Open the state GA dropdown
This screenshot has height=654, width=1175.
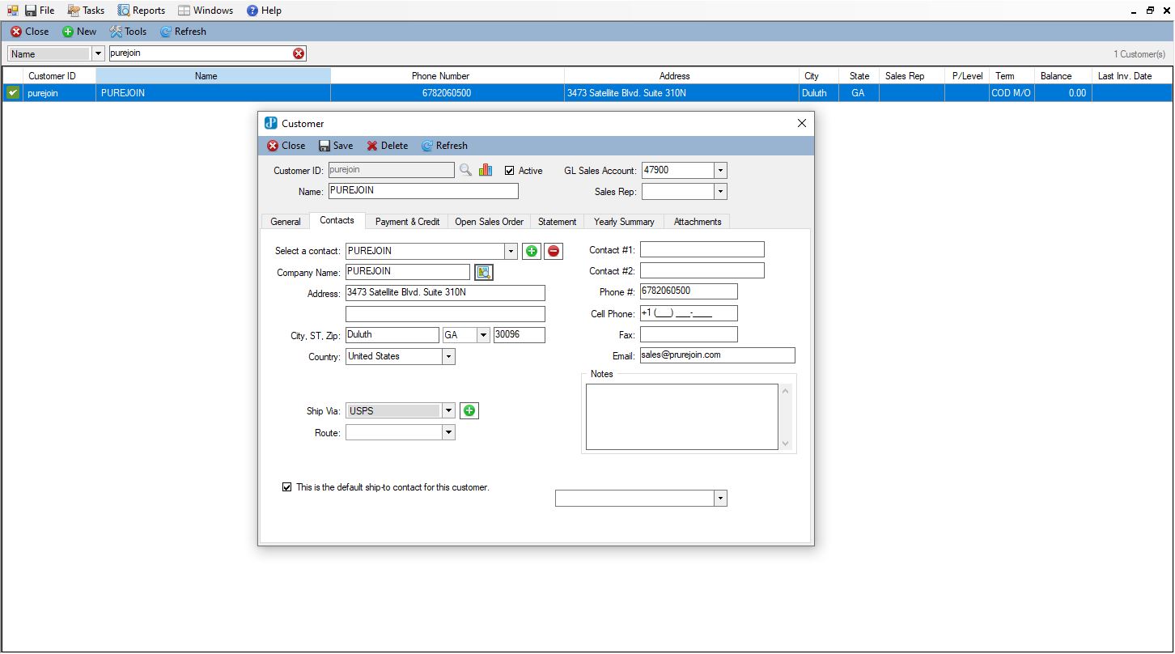pos(483,335)
